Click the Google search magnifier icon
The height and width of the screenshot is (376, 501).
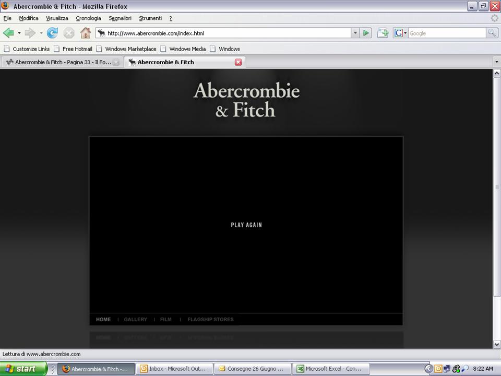pos(492,33)
